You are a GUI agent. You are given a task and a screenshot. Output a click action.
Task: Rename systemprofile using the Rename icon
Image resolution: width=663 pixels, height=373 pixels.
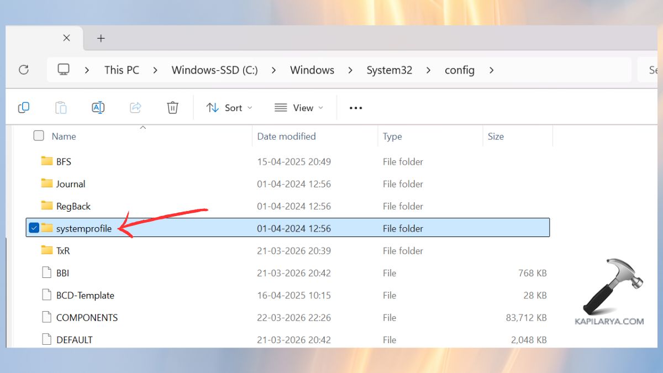98,107
